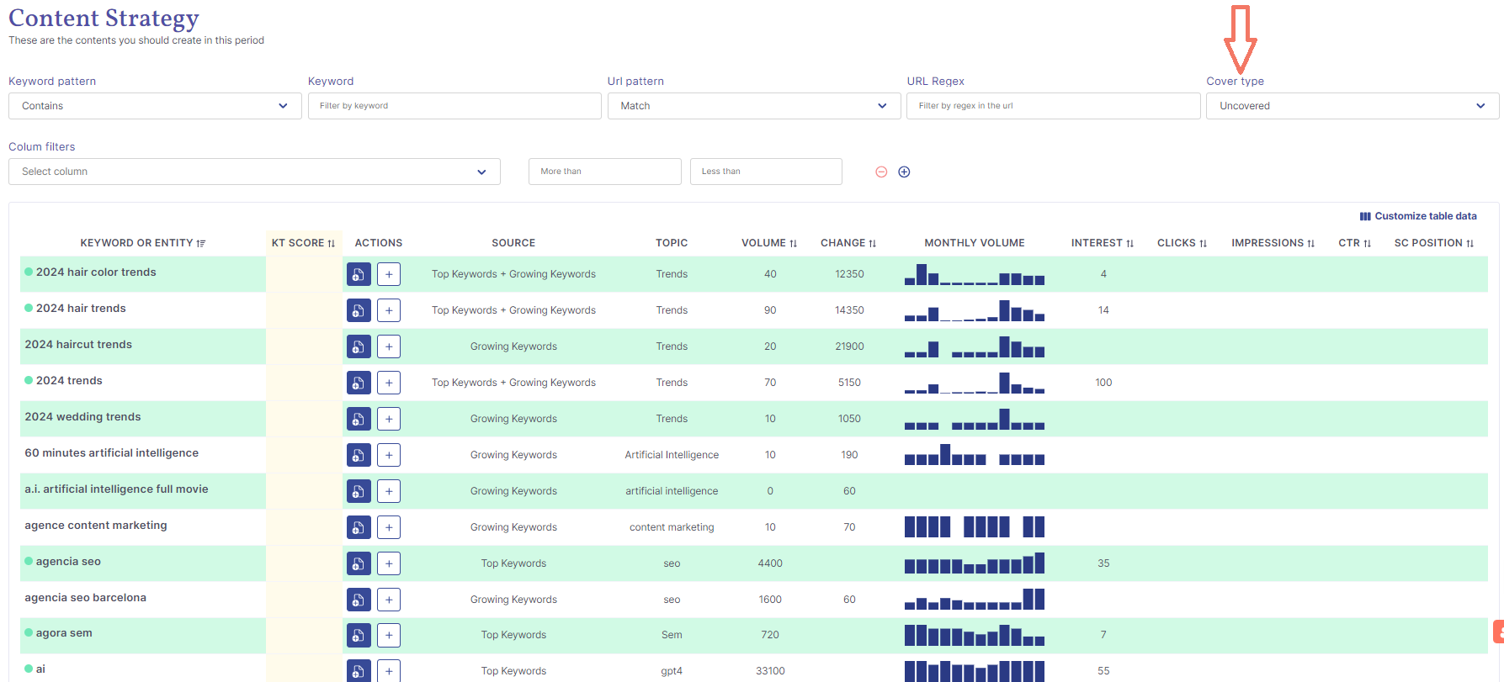Sort by Clicks column header

[x=1182, y=243]
